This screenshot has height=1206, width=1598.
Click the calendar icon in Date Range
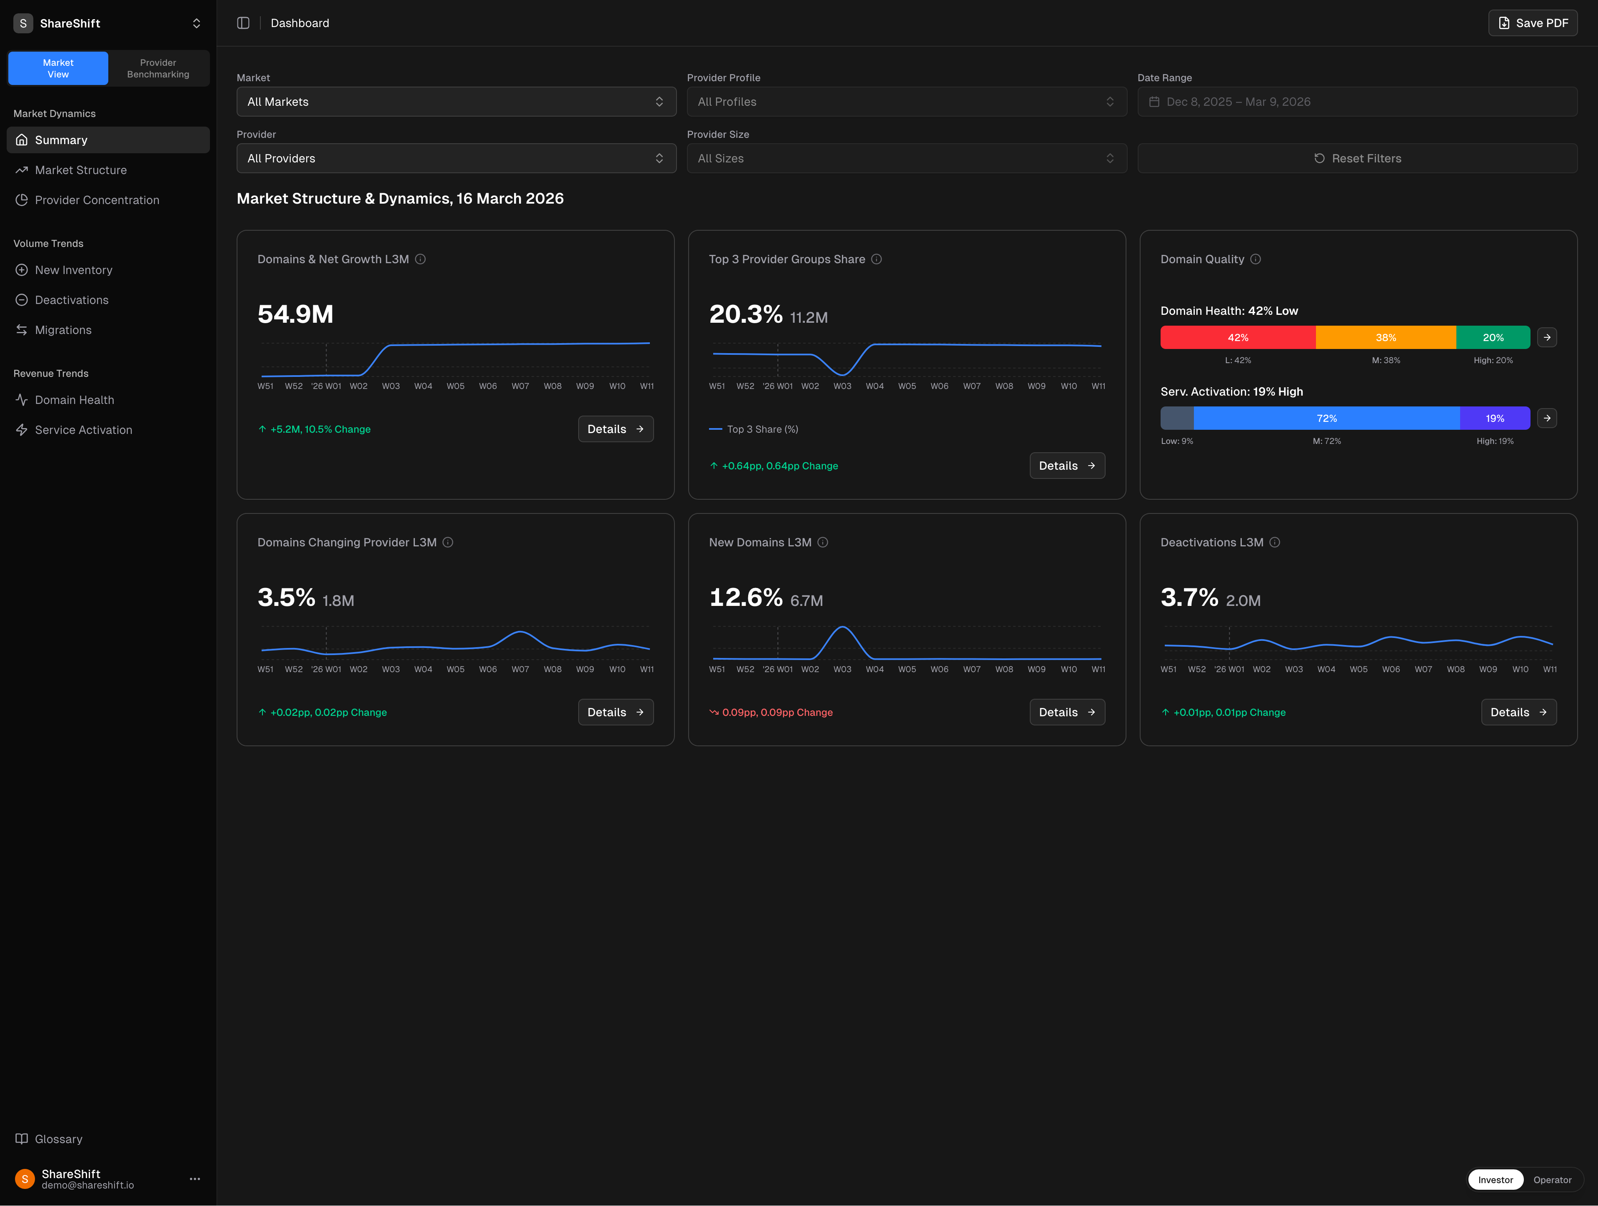coord(1154,102)
